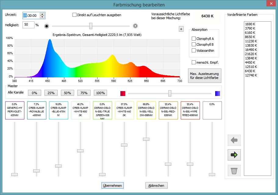278x195 pixels.
Task: Click the add color arrow-plus icon
Action: pos(234,155)
